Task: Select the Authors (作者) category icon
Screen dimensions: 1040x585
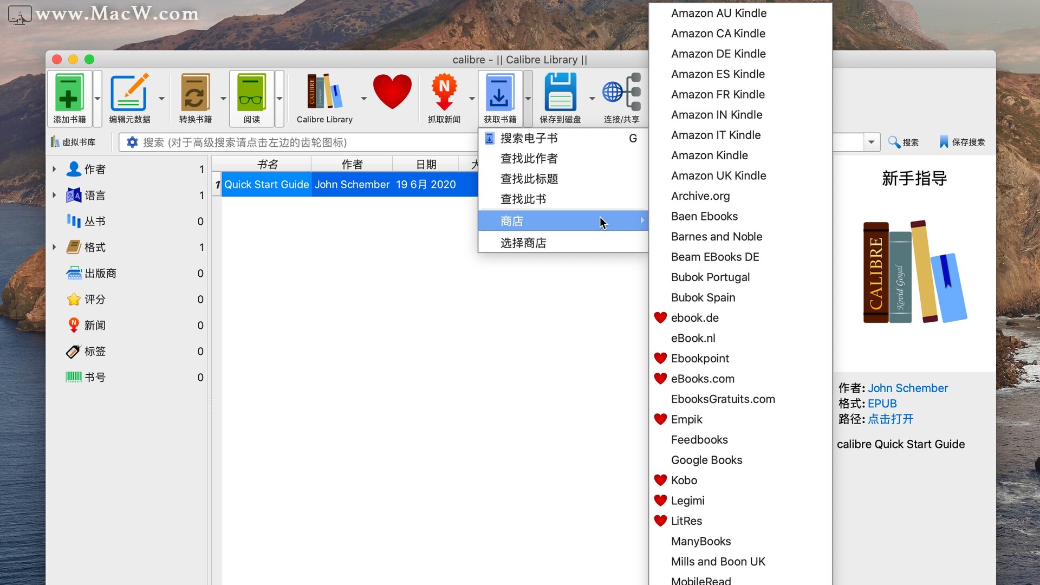Action: (x=74, y=169)
